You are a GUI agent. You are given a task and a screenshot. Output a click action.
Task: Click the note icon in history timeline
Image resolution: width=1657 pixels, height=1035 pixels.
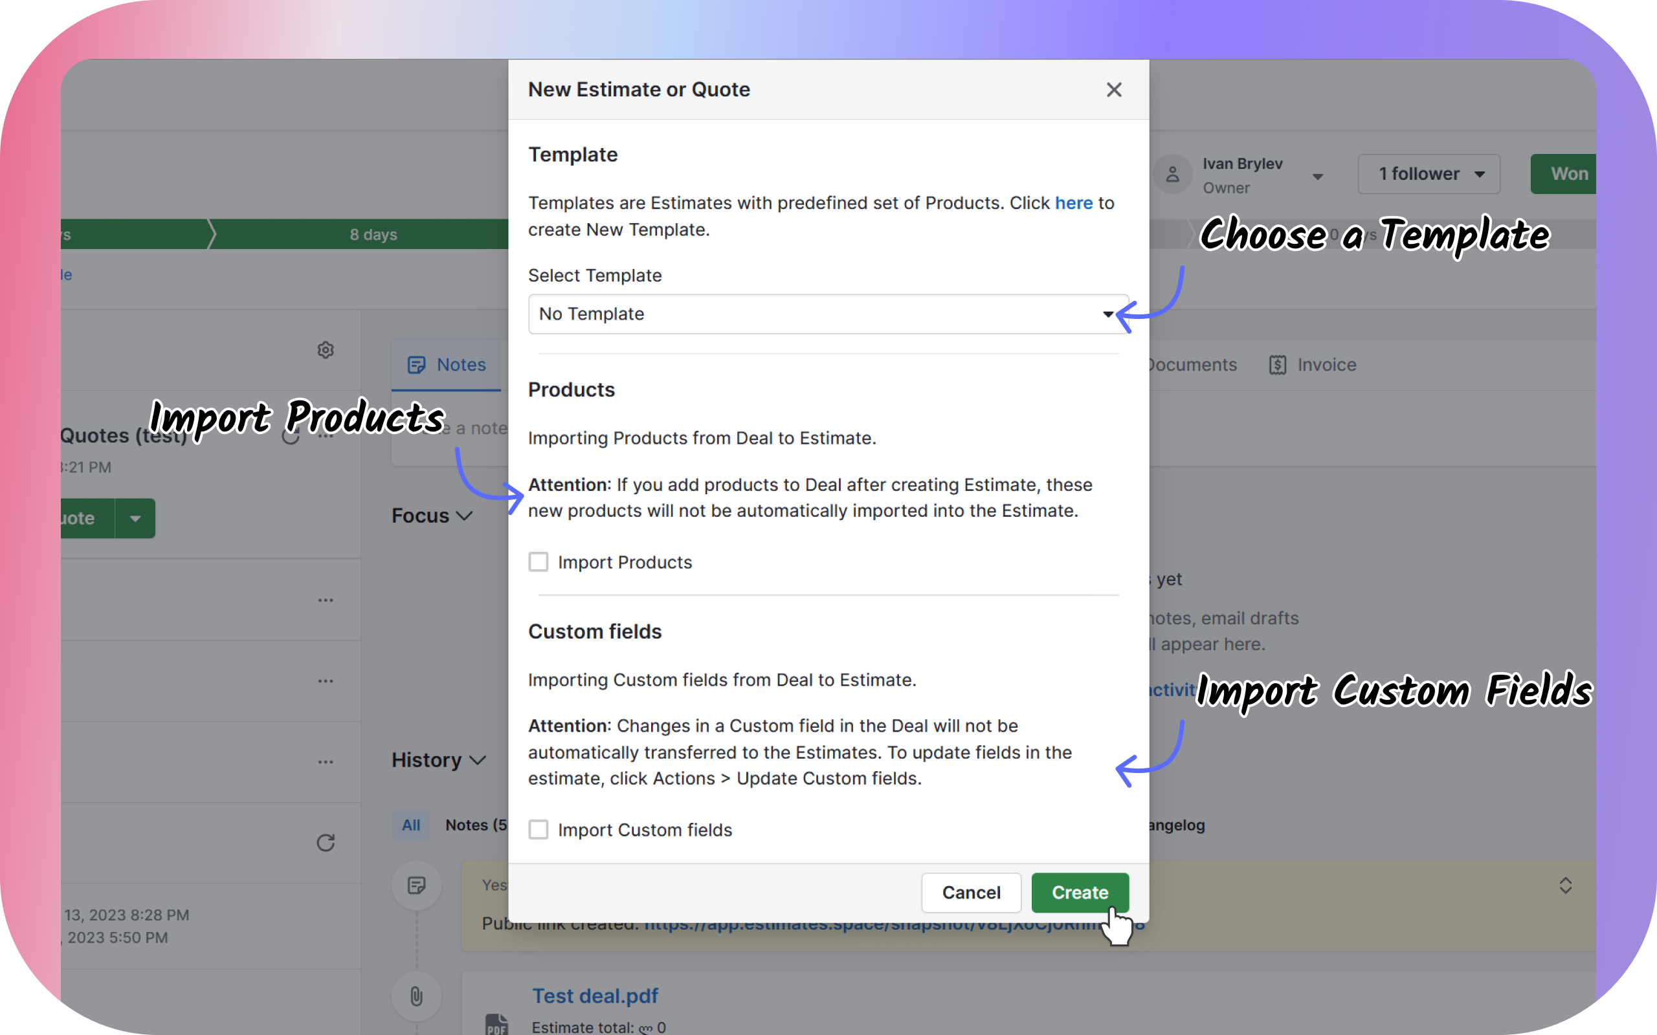416,885
